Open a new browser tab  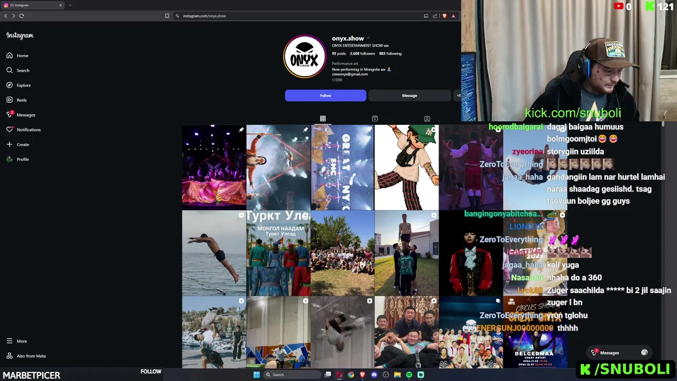[70, 5]
